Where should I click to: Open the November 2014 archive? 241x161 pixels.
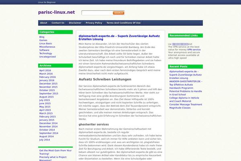tap(48, 127)
